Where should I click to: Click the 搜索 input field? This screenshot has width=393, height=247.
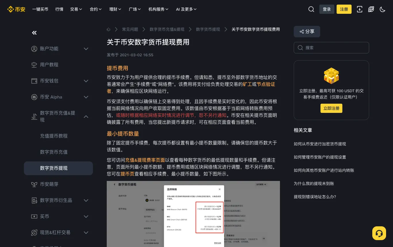(331, 48)
